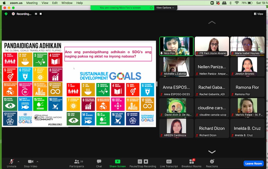Open the Meeting menu

click(32, 3)
